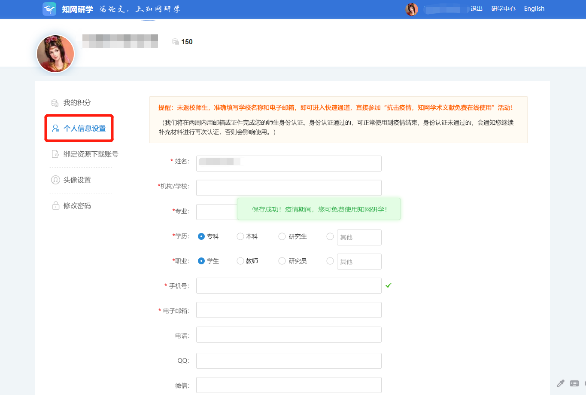Switch language to English

point(534,9)
